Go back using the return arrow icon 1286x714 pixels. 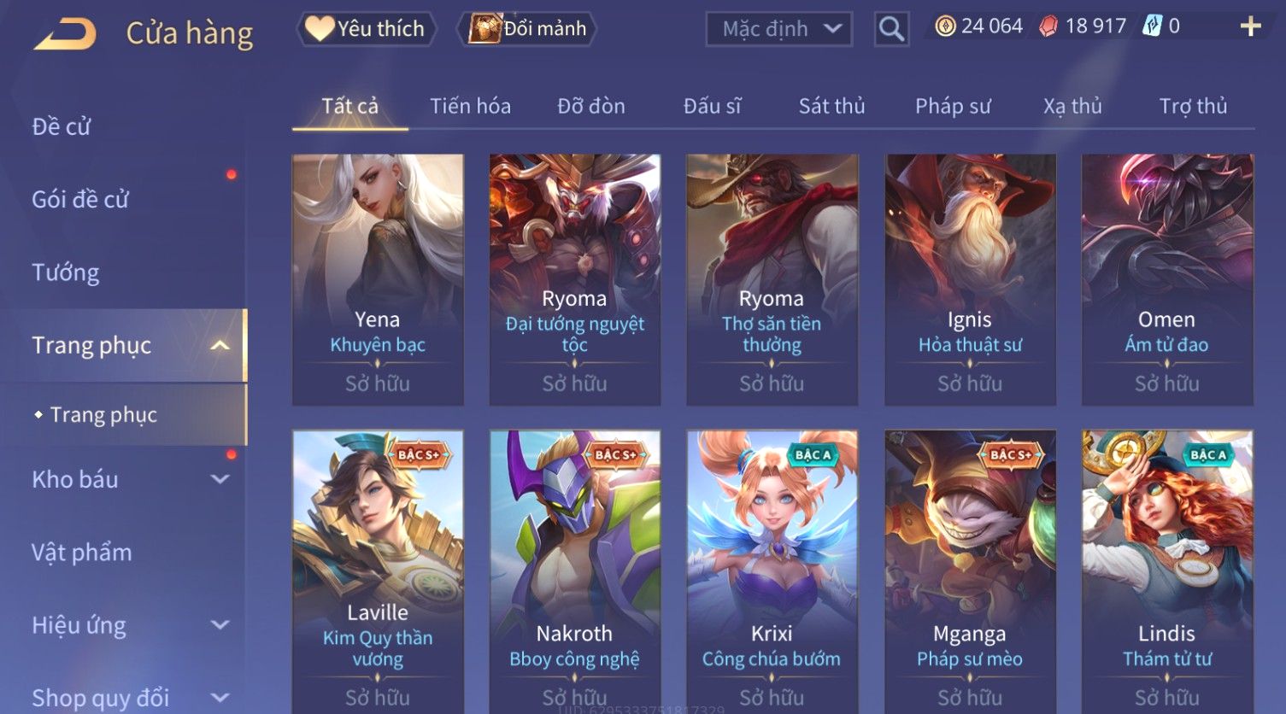65,34
